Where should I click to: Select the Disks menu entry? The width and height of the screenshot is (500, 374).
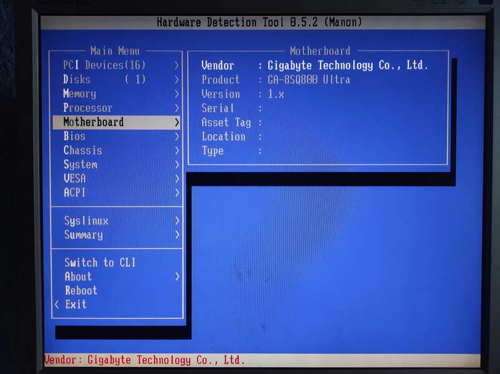[x=117, y=79]
